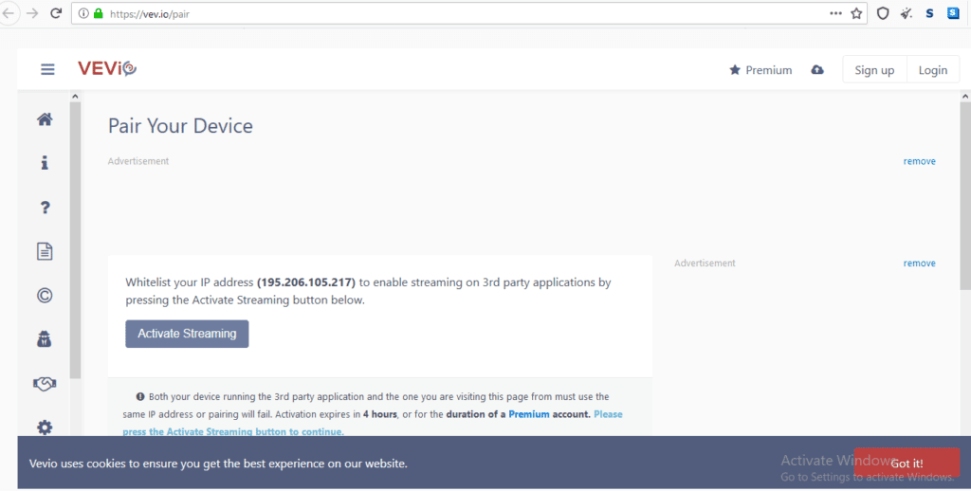Open the Sign up page

pyautogui.click(x=873, y=70)
